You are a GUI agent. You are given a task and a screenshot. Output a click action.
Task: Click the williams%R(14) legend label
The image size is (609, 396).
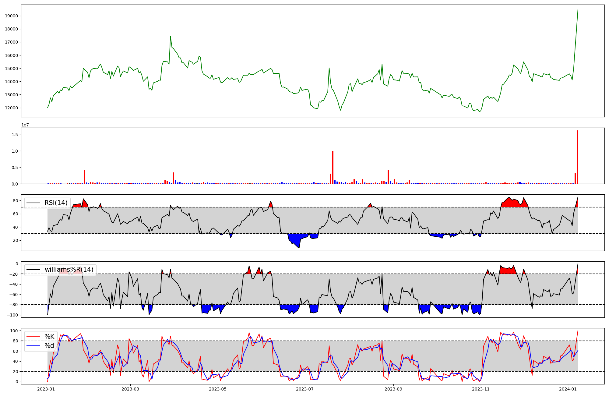[x=69, y=270]
